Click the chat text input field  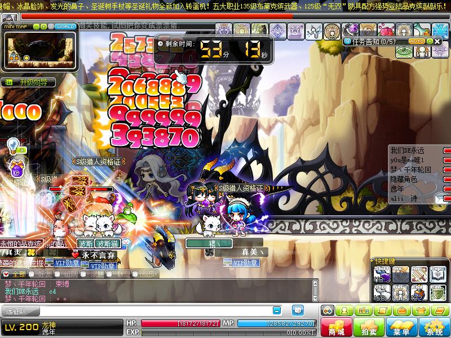[156, 311]
